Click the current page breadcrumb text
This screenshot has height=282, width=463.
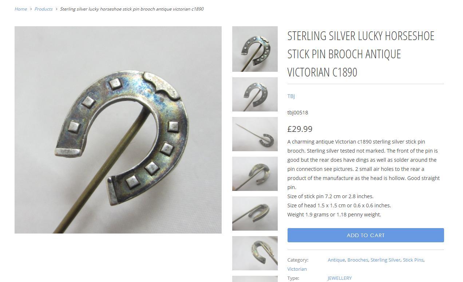click(132, 9)
